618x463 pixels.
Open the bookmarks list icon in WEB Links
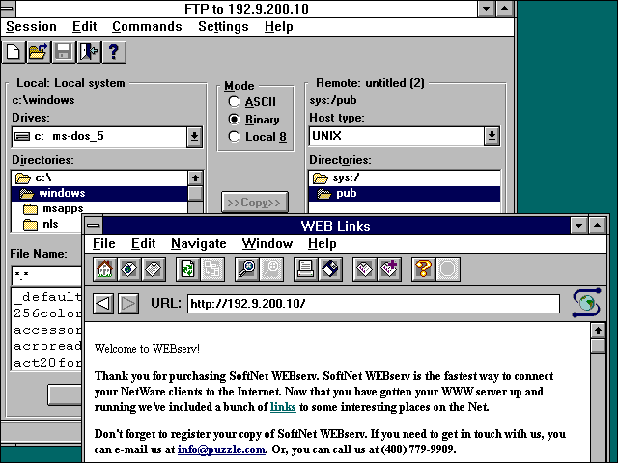pos(365,269)
